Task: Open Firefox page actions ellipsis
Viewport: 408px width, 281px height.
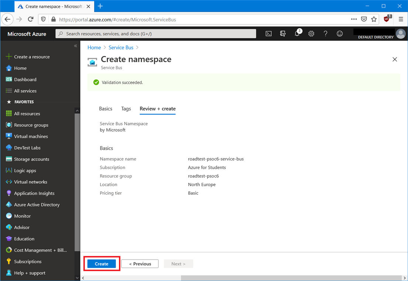Action: click(354, 19)
